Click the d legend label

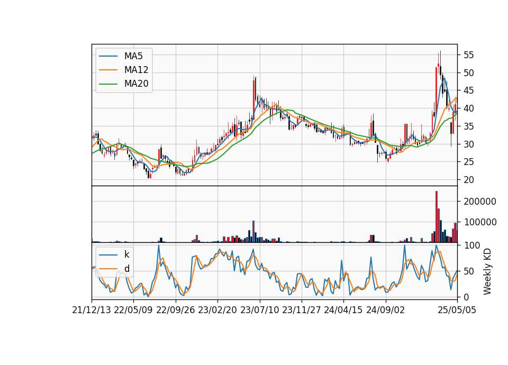tap(127, 269)
